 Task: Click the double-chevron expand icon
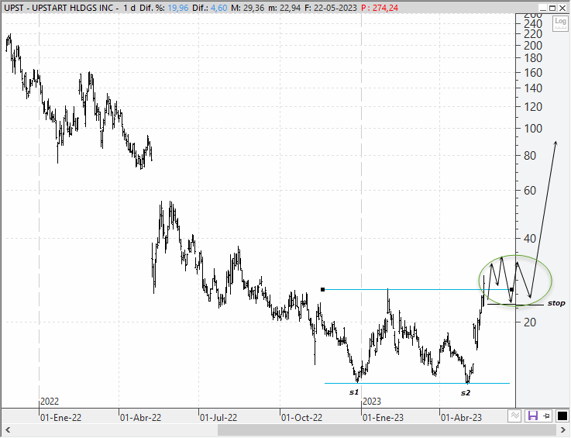point(514,416)
